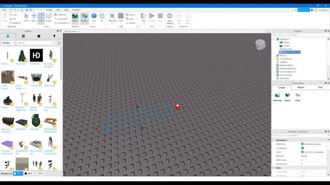Activate the Move tool
Image resolution: width=330 pixels, height=185 pixels.
coord(34,17)
